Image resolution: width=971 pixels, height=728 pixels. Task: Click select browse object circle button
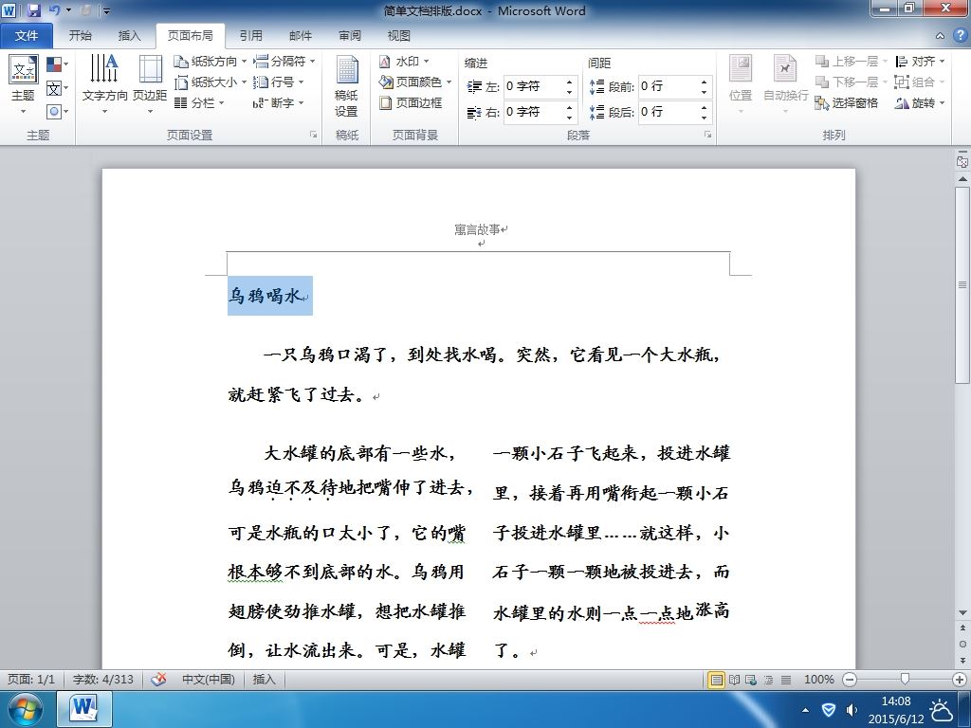962,645
